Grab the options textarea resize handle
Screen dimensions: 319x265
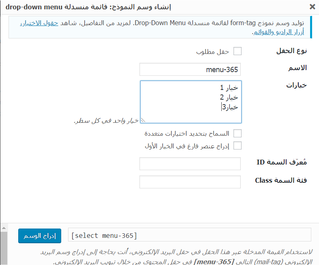coord(143,120)
